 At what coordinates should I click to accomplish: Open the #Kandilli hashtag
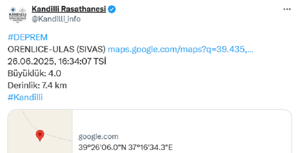point(25,97)
